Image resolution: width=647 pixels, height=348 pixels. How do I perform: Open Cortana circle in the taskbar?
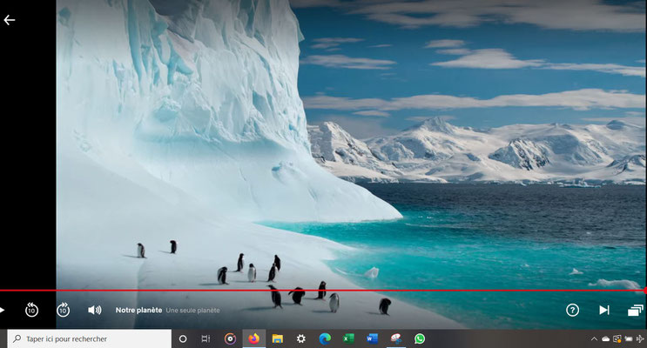coord(183,339)
